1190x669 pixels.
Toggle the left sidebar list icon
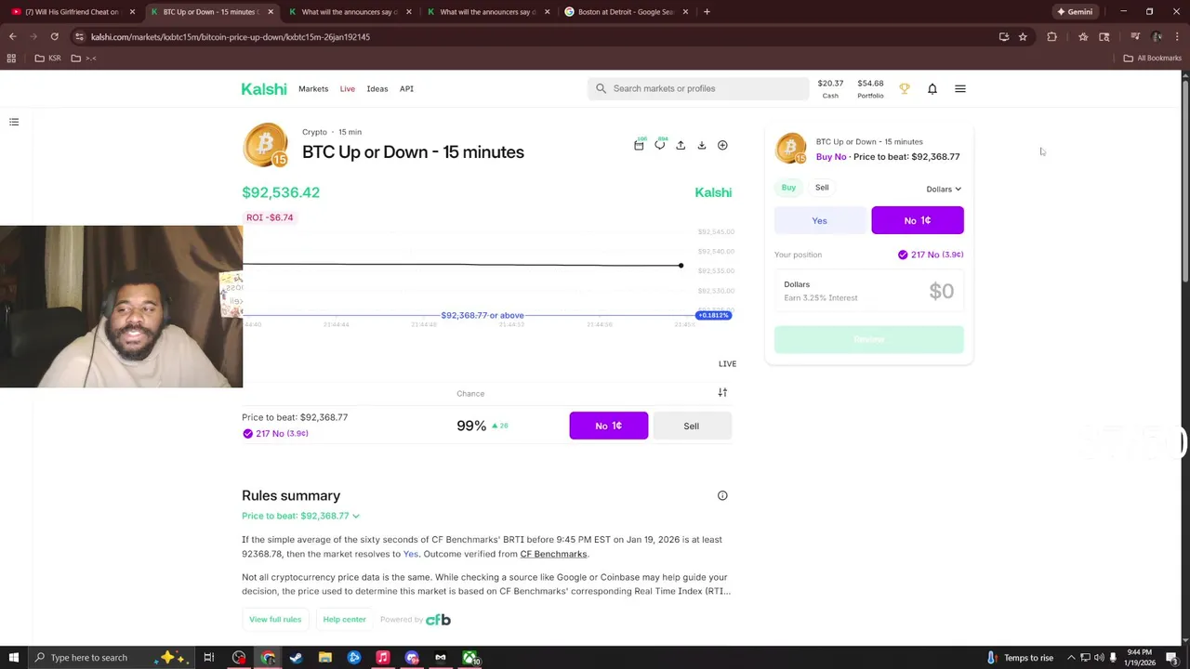(14, 122)
